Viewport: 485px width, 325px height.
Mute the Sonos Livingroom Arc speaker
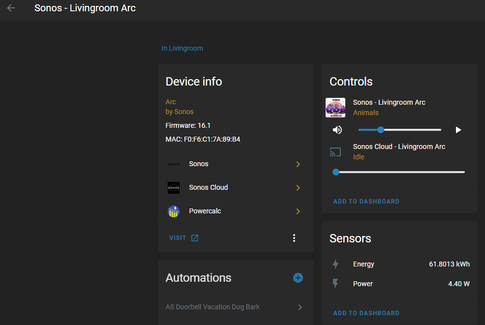[x=337, y=129]
